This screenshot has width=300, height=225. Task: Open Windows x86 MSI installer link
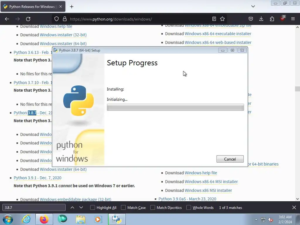click(208, 190)
